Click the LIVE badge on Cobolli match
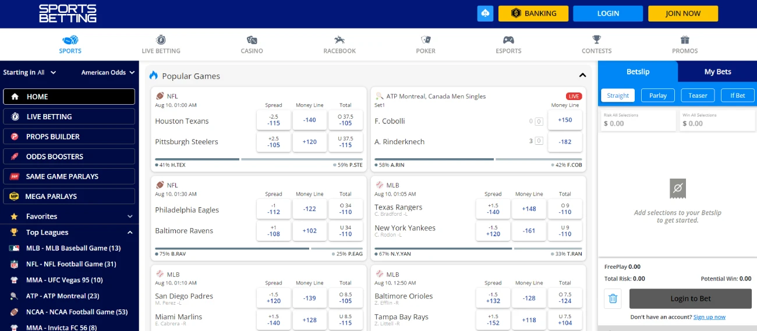Screen dimensions: 757x331 tap(574, 96)
